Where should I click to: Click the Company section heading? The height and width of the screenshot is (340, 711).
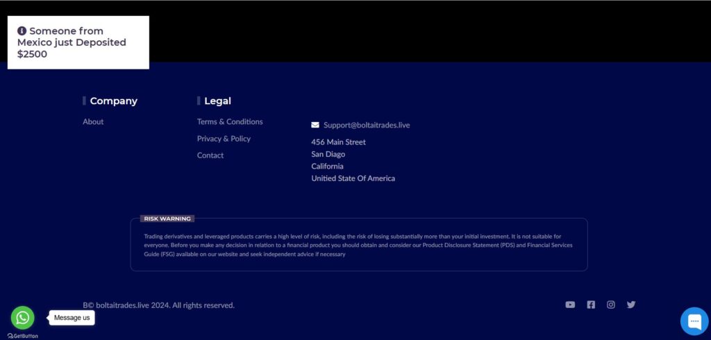pyautogui.click(x=113, y=101)
